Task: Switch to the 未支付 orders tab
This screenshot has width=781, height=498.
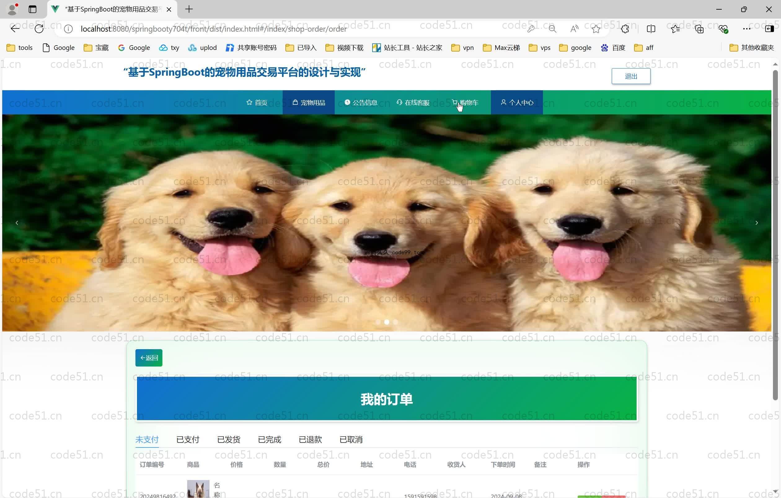Action: [147, 440]
